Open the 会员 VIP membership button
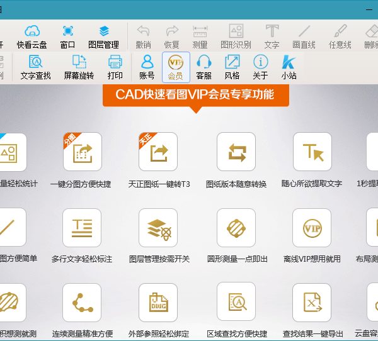Image resolution: width=378 pixels, height=341 pixels. point(176,67)
